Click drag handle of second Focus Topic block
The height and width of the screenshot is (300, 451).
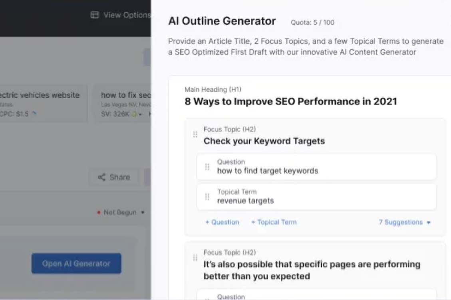click(x=195, y=258)
